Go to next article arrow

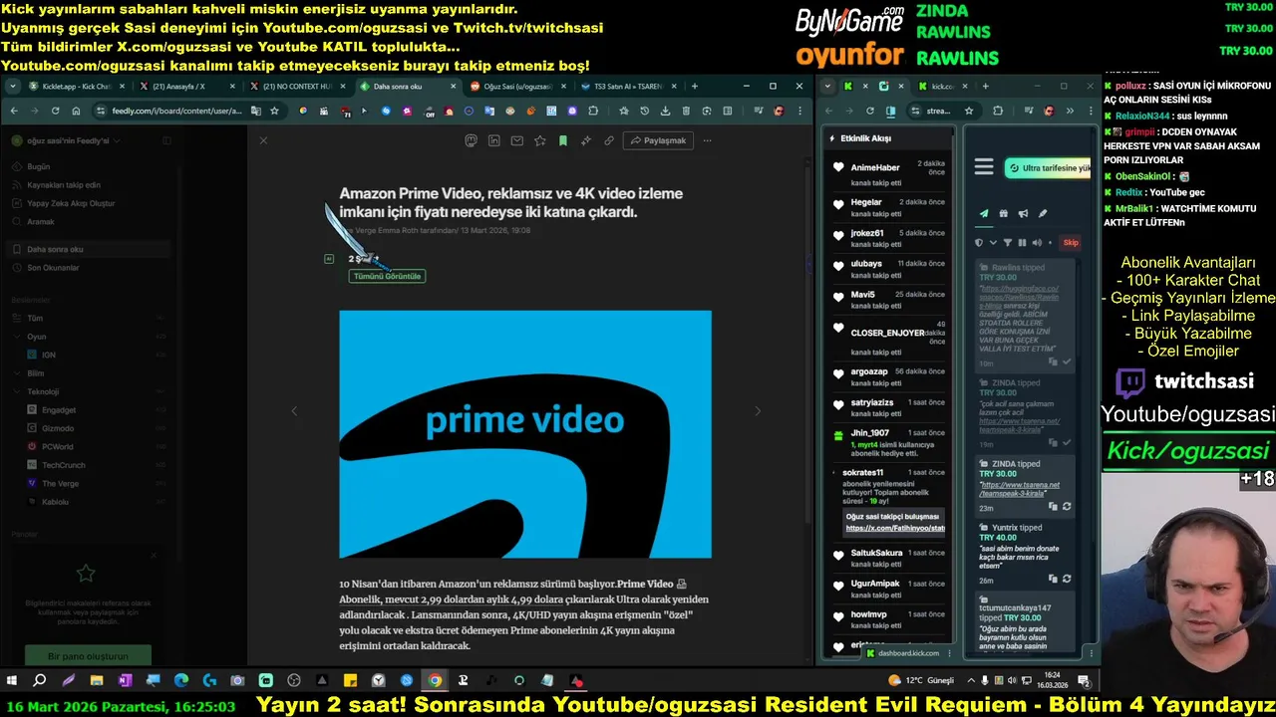click(757, 410)
